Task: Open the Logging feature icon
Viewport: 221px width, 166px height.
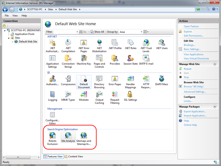Action: point(52,96)
